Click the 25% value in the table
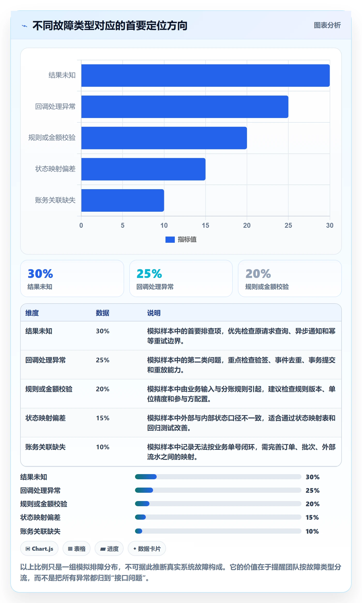The height and width of the screenshot is (603, 362). pyautogui.click(x=103, y=360)
